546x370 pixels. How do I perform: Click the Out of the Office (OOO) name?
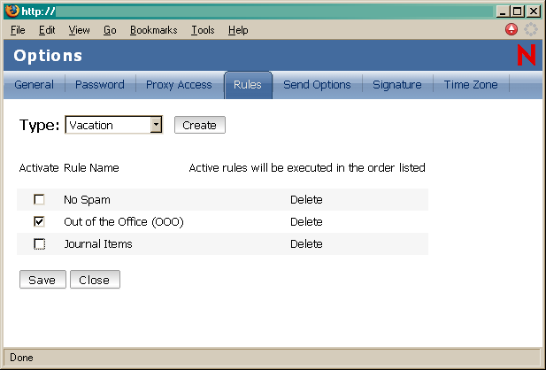pyautogui.click(x=124, y=221)
